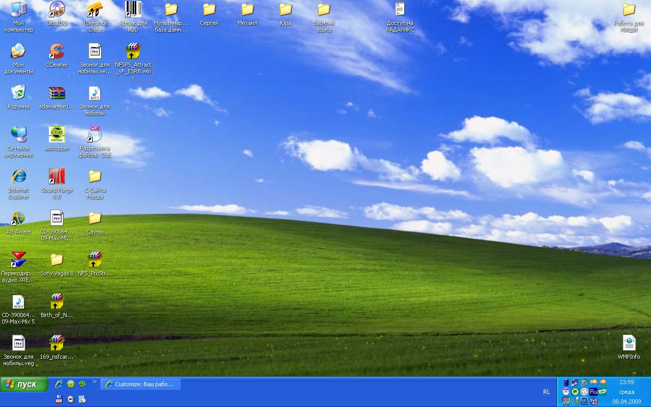The image size is (651, 407).
Task: Select the 169_nsfcar... archive file
Action: pyautogui.click(x=57, y=347)
